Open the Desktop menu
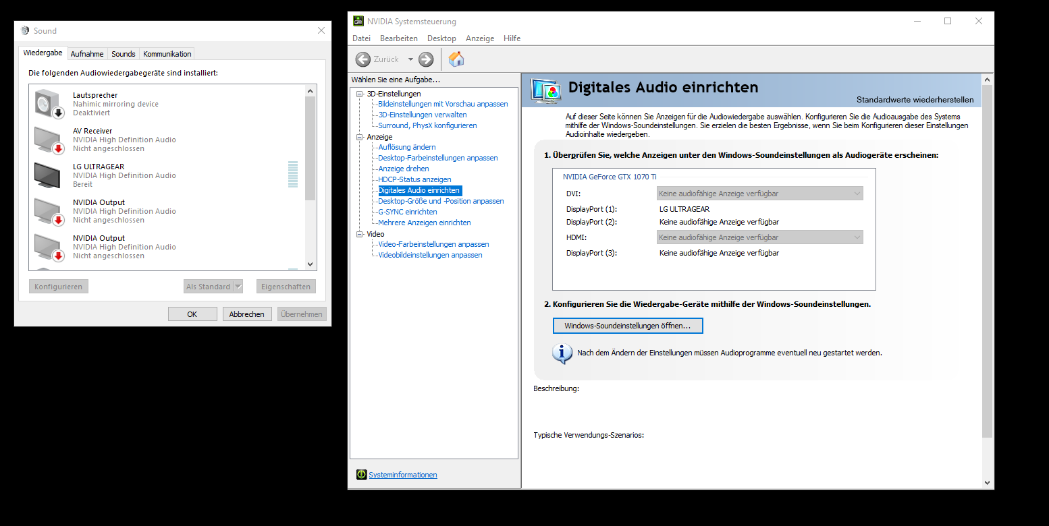The height and width of the screenshot is (526, 1049). point(441,38)
